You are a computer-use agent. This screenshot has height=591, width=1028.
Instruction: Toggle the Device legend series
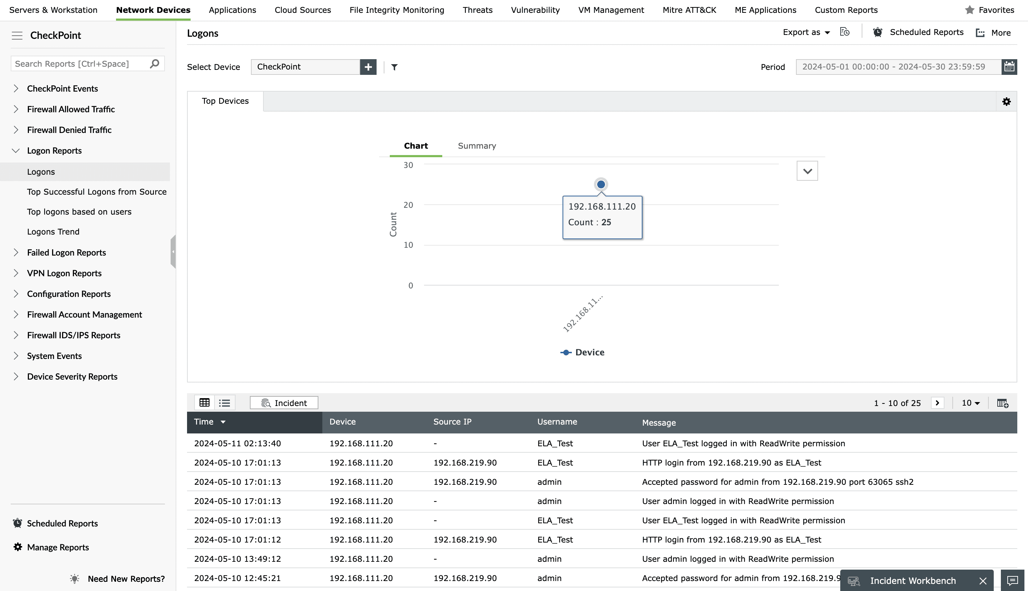pyautogui.click(x=582, y=352)
